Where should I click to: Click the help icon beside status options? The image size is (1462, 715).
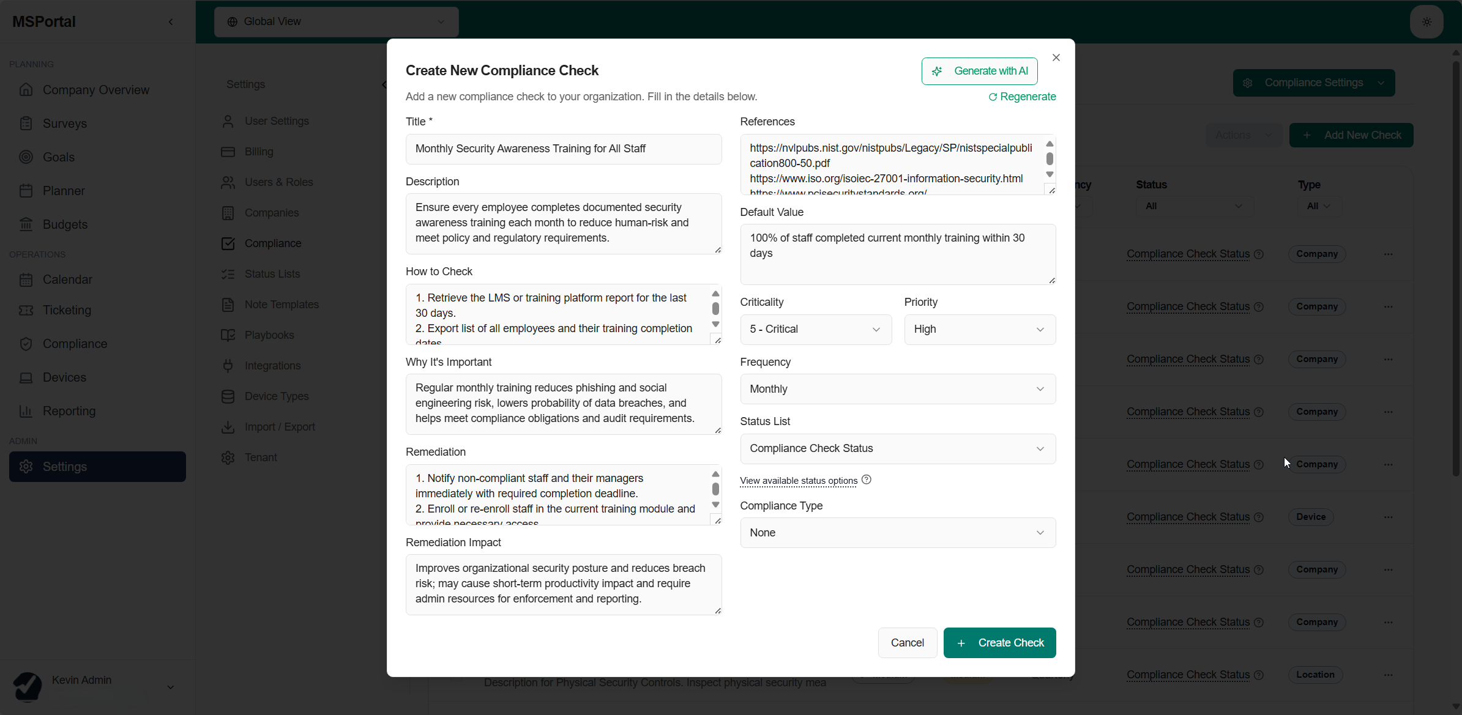866,480
